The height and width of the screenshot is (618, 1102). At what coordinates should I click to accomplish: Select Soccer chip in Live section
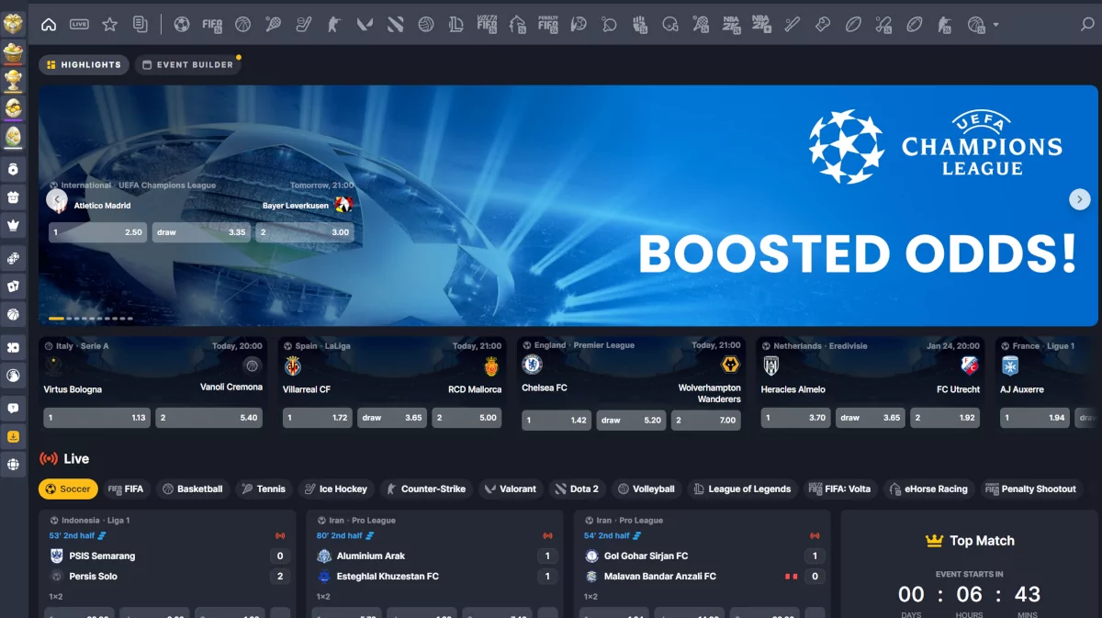pyautogui.click(x=68, y=489)
